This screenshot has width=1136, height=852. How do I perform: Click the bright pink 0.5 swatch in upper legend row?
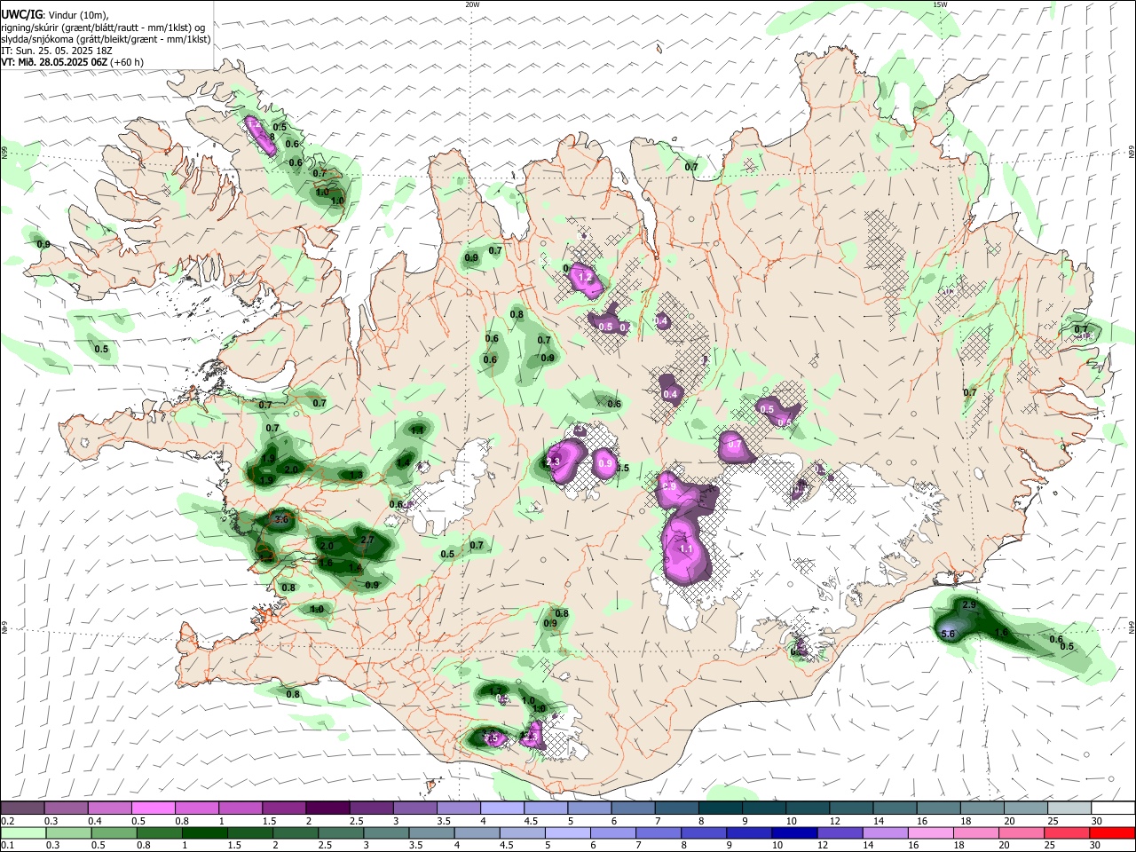(x=154, y=808)
